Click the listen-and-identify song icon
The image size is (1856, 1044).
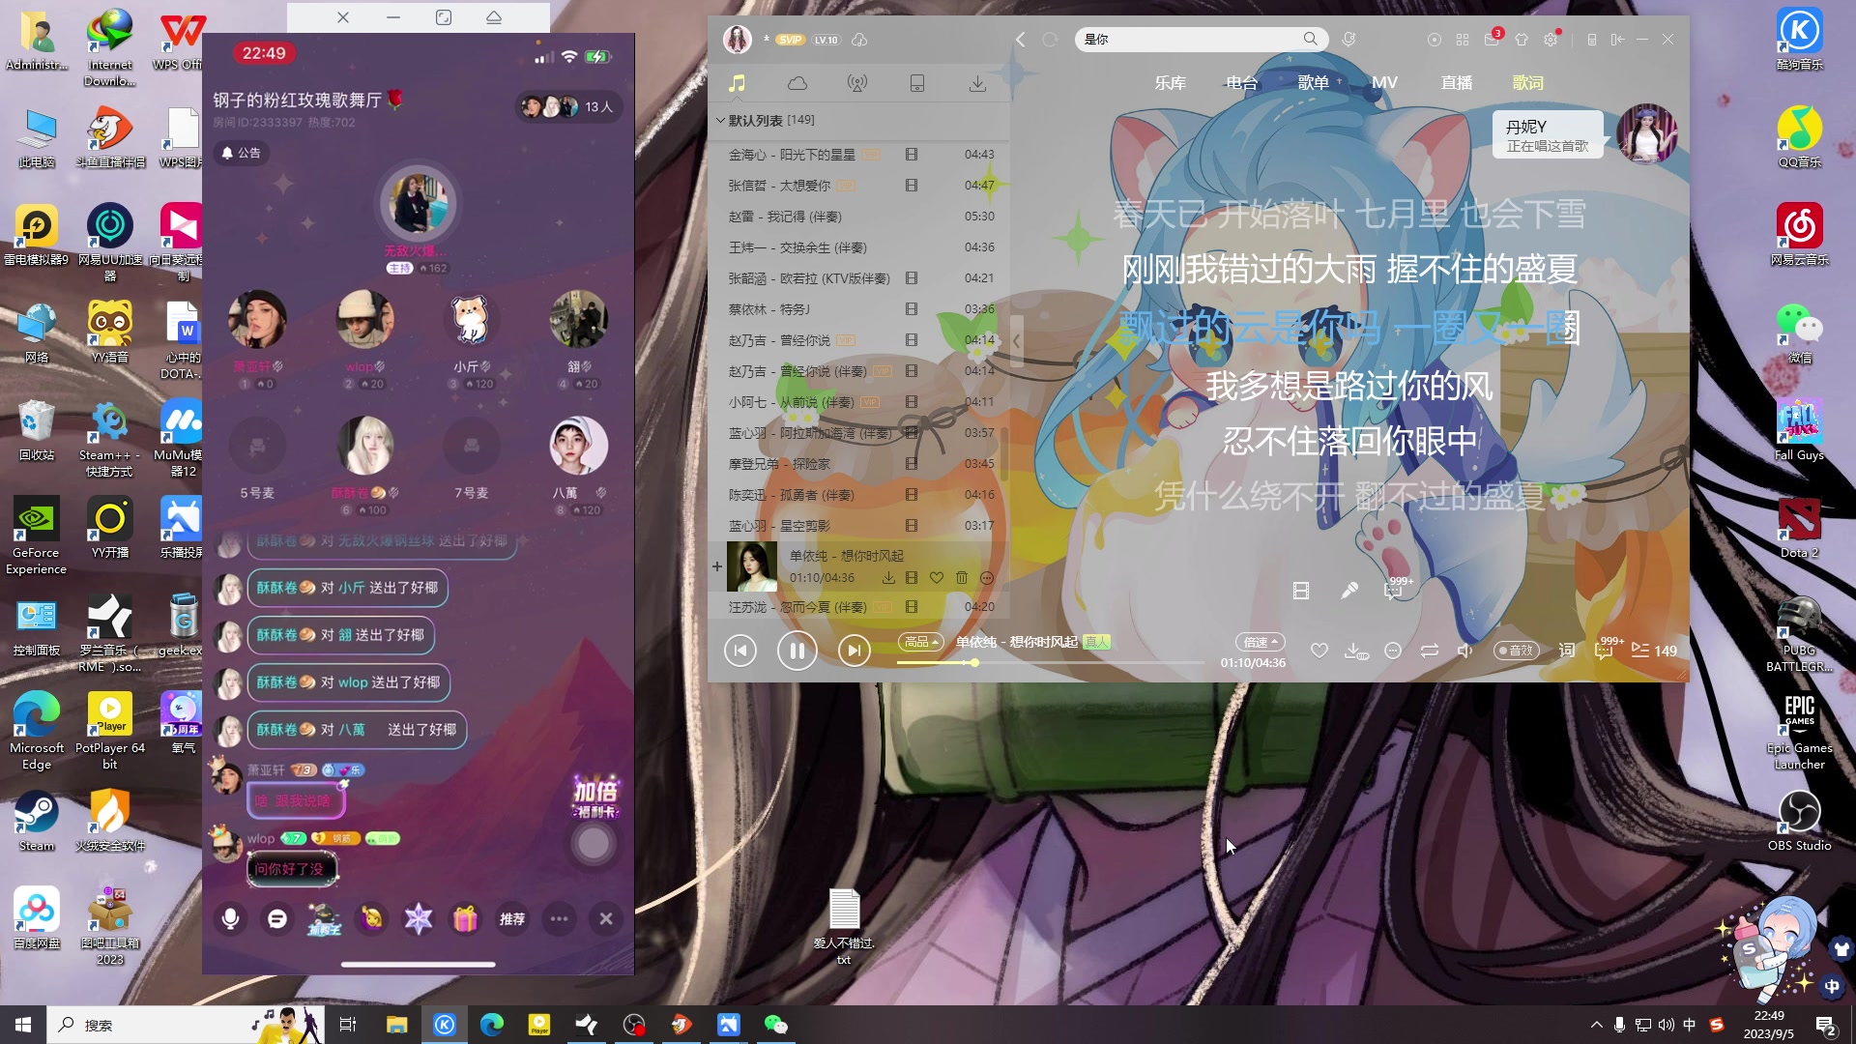[1349, 39]
